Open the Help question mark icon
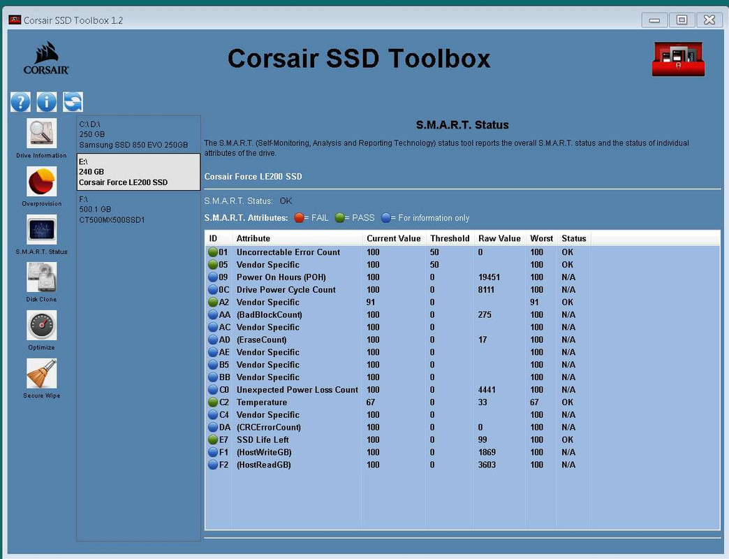The height and width of the screenshot is (559, 729). point(20,102)
